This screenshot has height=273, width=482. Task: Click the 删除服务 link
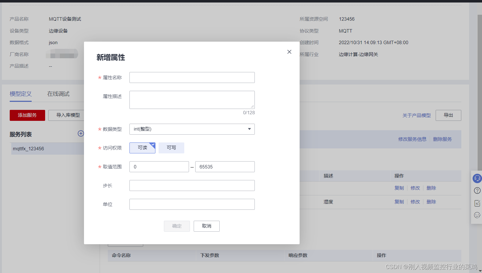442,139
